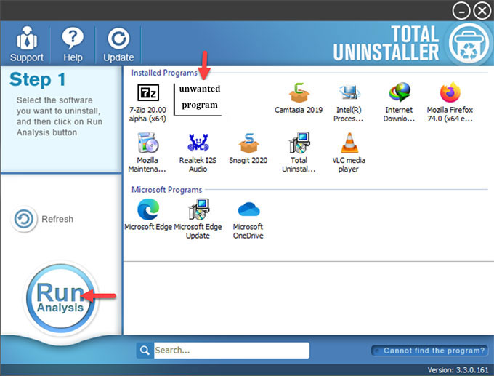Open the Help toolbar option
Image resolution: width=494 pixels, height=376 pixels.
point(73,44)
